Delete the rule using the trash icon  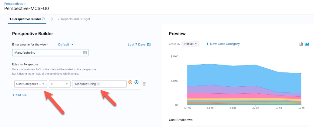pyautogui.click(x=144, y=84)
